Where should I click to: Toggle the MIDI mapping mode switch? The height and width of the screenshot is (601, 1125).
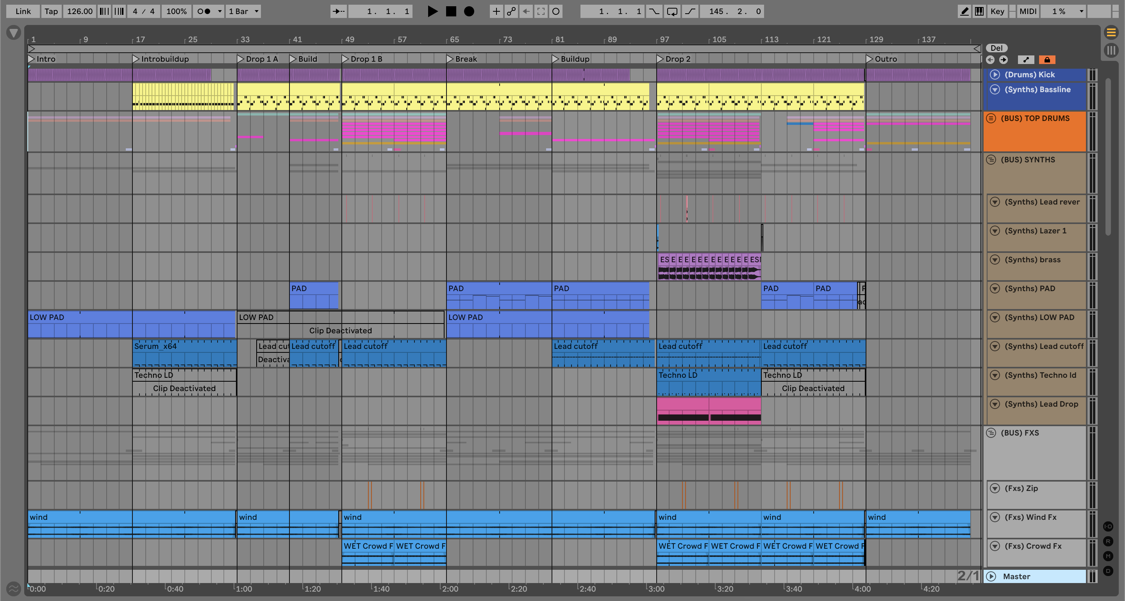click(x=1028, y=11)
